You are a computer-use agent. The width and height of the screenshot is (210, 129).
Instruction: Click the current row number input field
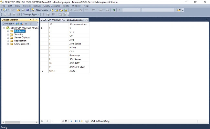[56, 121]
